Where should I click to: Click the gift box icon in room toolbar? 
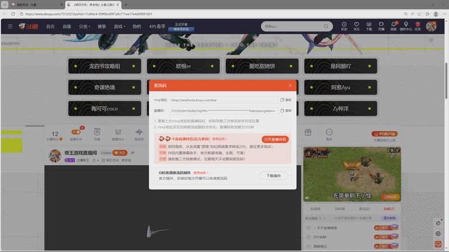pyautogui.click(x=308, y=132)
